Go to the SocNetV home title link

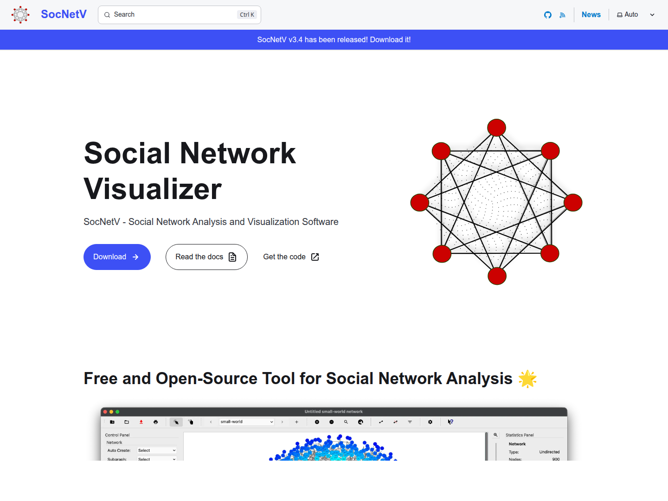click(64, 14)
